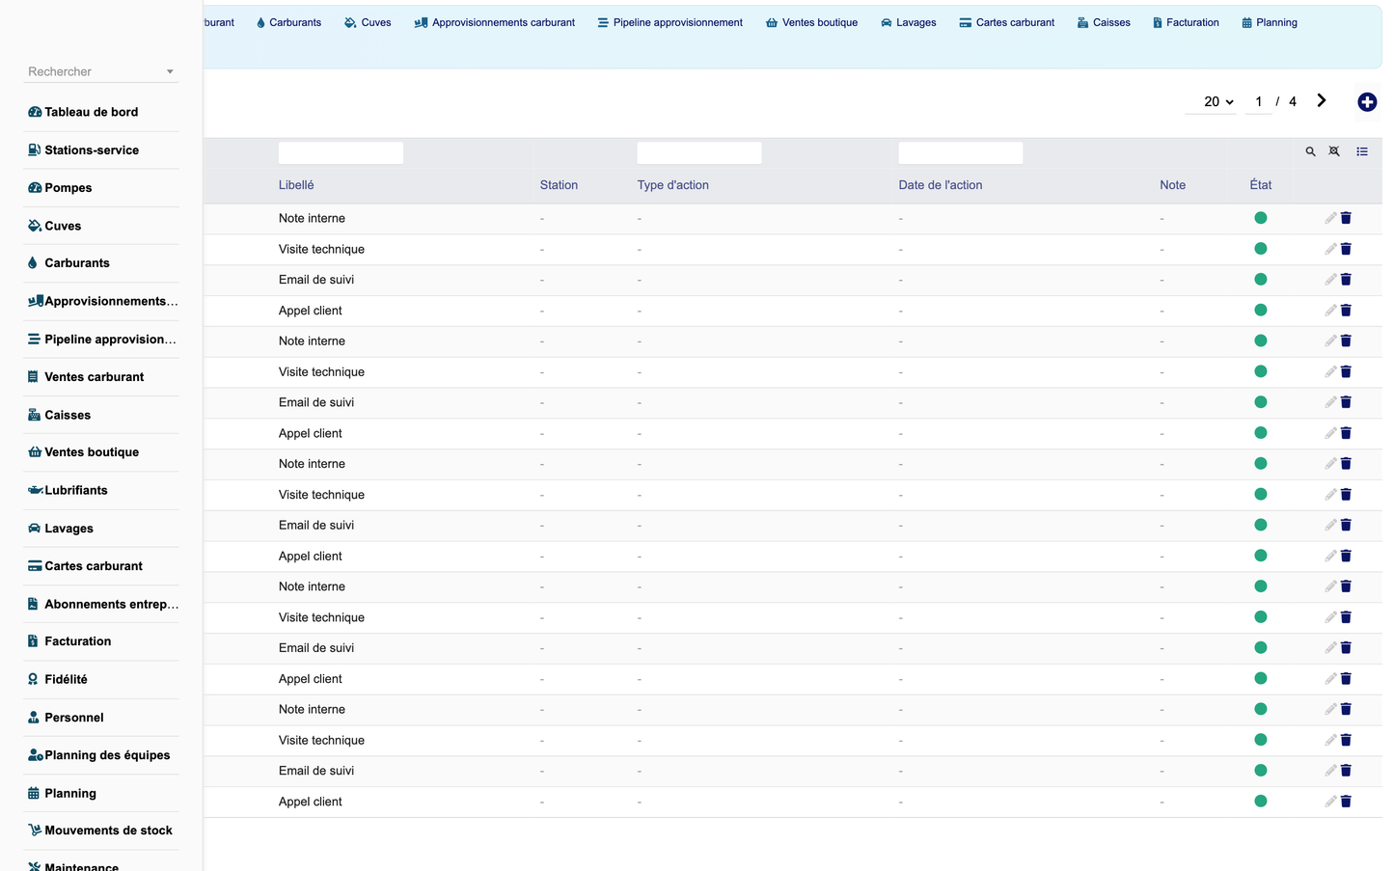The image size is (1394, 871).
Task: Click the Cuves icon in sidebar
Action: click(x=34, y=226)
